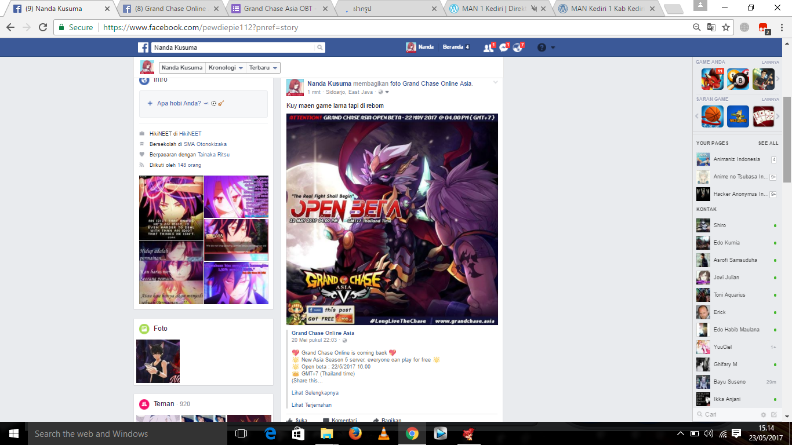Open Microsoft Edge from the taskbar
Viewport: 792px width, 445px height.
coord(270,433)
